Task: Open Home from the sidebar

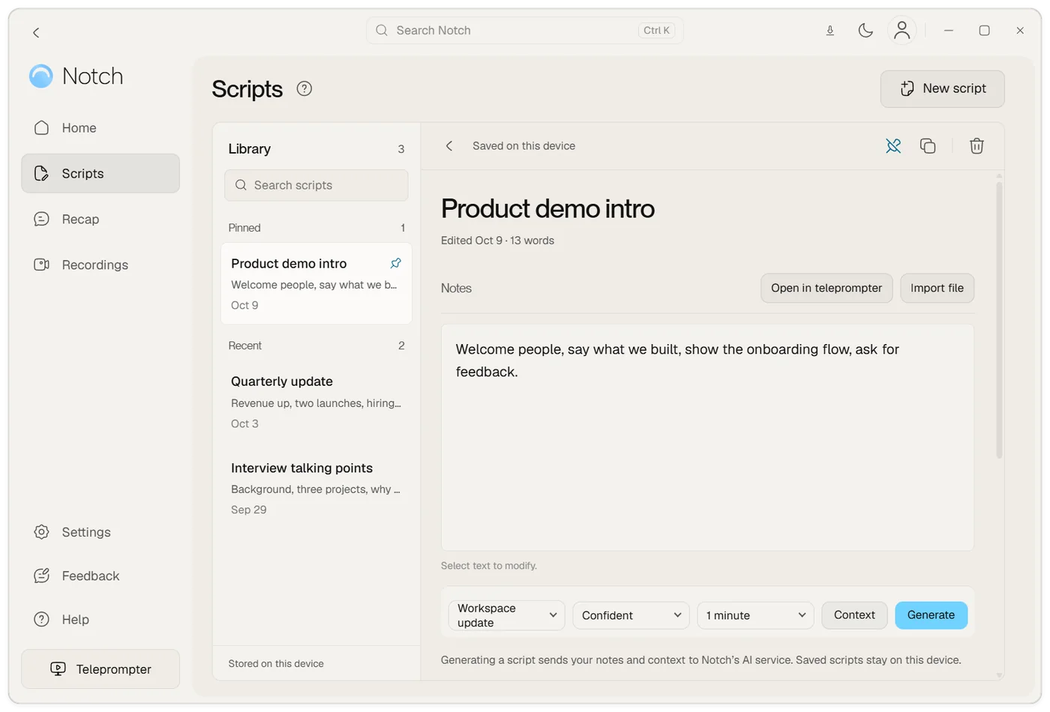Action: click(x=100, y=128)
